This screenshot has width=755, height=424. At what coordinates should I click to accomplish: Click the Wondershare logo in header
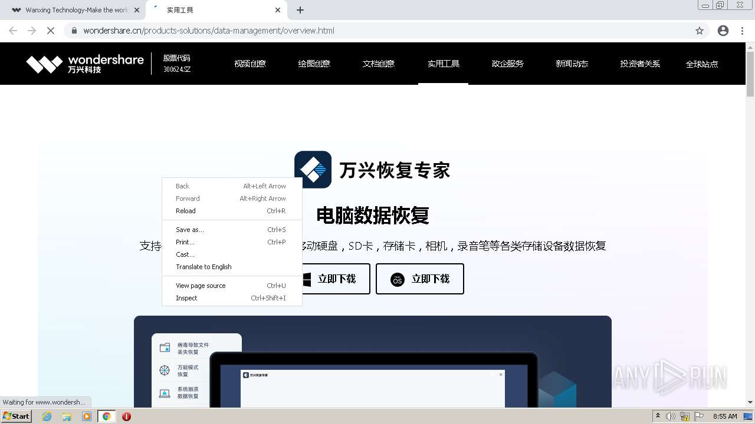(x=85, y=64)
